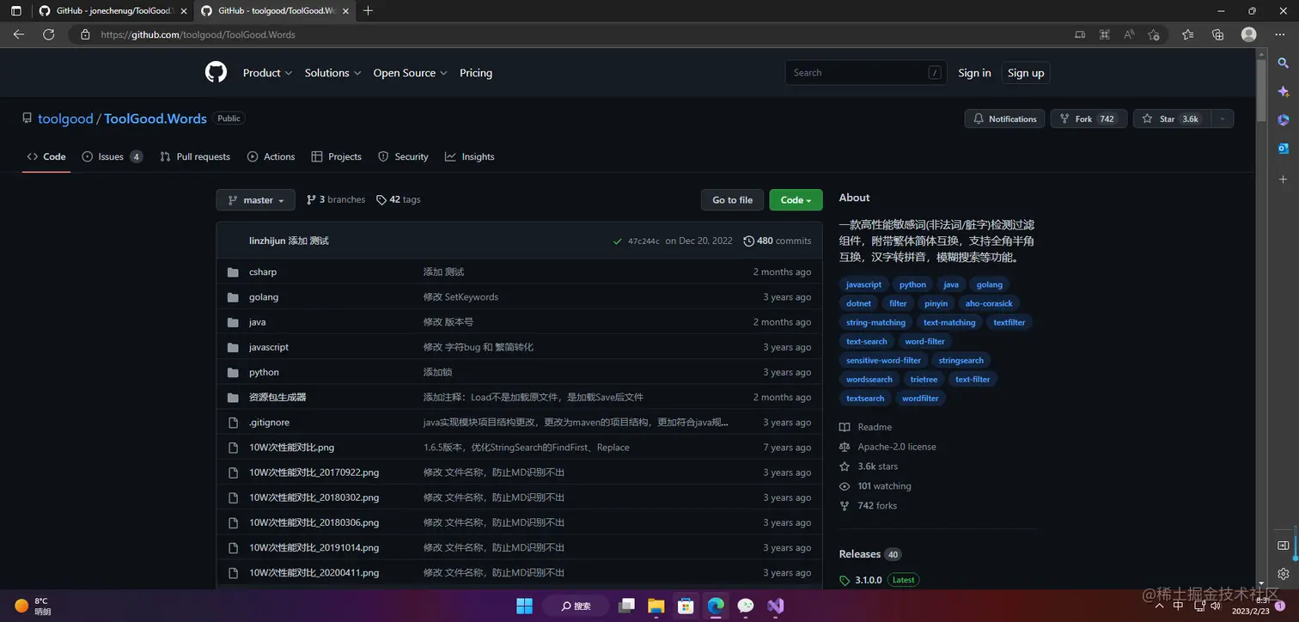Open 10W次性能对比_20191014.png file
1299x622 pixels.
pos(314,548)
